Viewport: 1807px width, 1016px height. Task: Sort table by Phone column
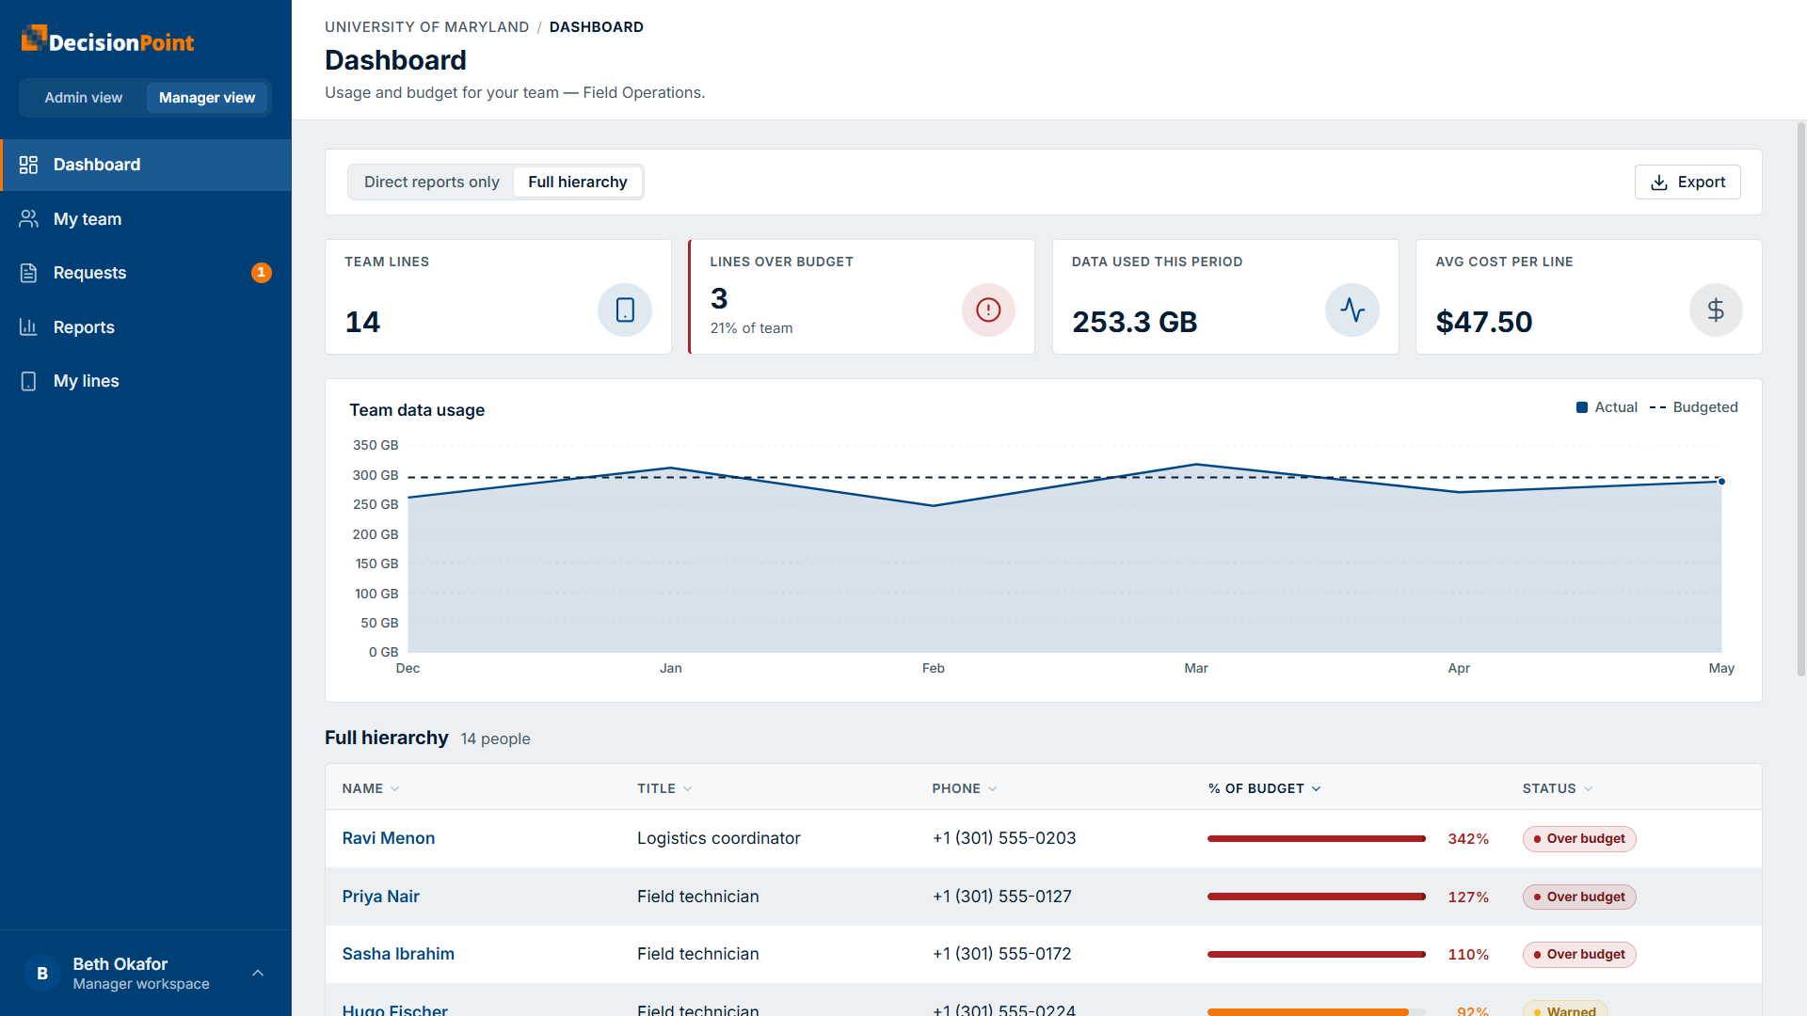coord(965,788)
